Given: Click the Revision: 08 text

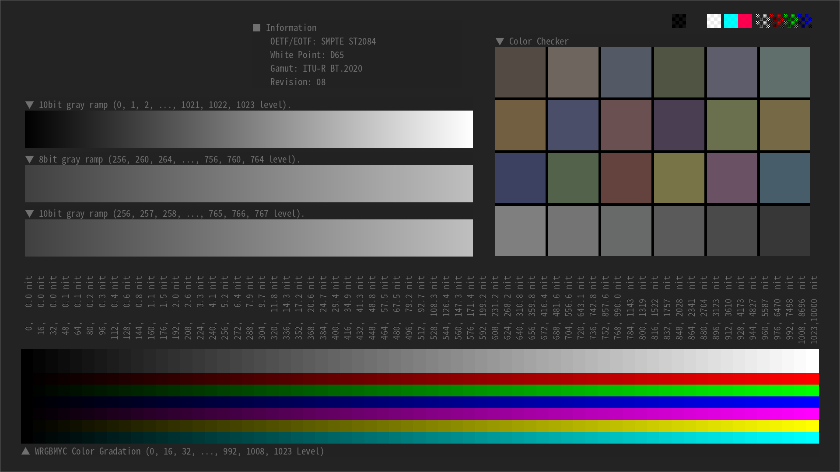Looking at the screenshot, I should click(297, 82).
